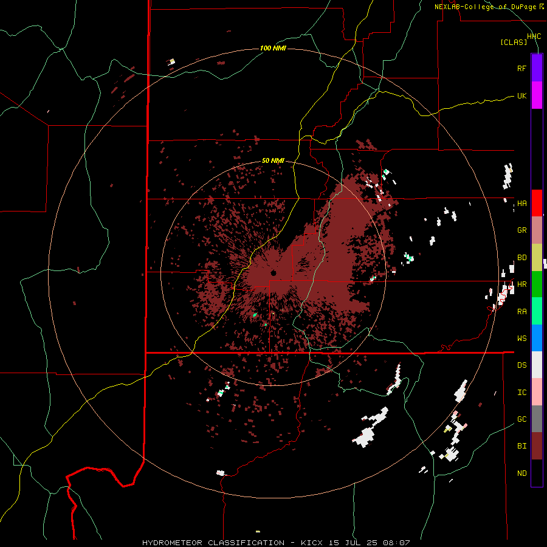Click the 'HA' legend label
Viewport: 547px width, 547px height.
(521, 204)
